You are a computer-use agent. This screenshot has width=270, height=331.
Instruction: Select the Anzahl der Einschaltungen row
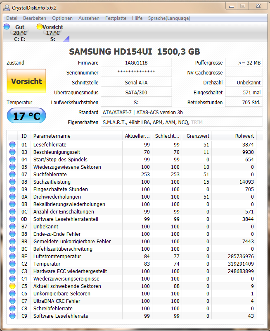(132, 211)
